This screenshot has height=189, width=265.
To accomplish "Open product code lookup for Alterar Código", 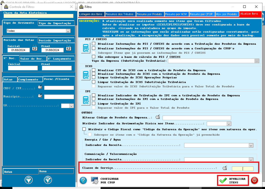I will (158, 117).
